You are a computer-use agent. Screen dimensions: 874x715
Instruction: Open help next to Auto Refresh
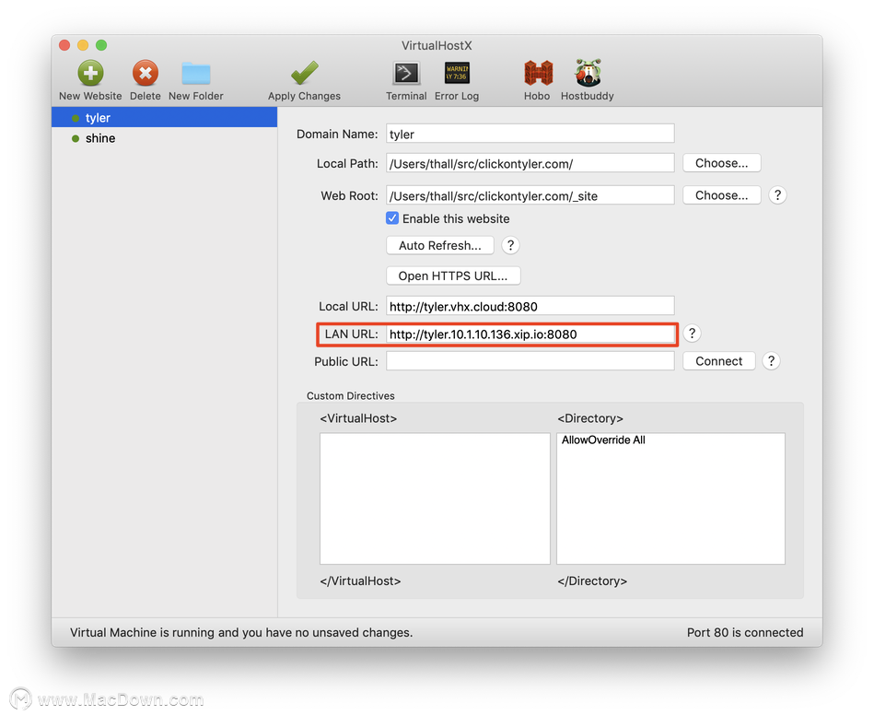(510, 245)
